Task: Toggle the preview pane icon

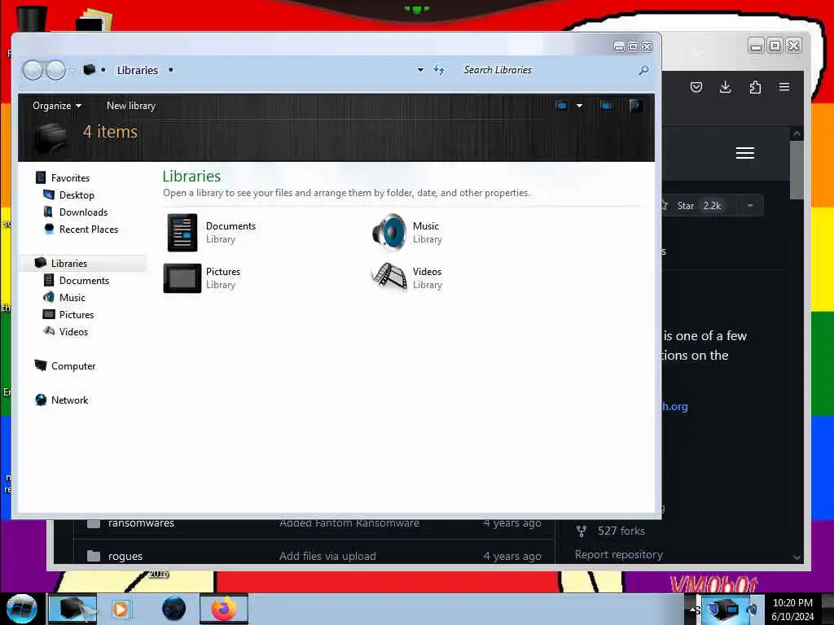Action: (606, 105)
